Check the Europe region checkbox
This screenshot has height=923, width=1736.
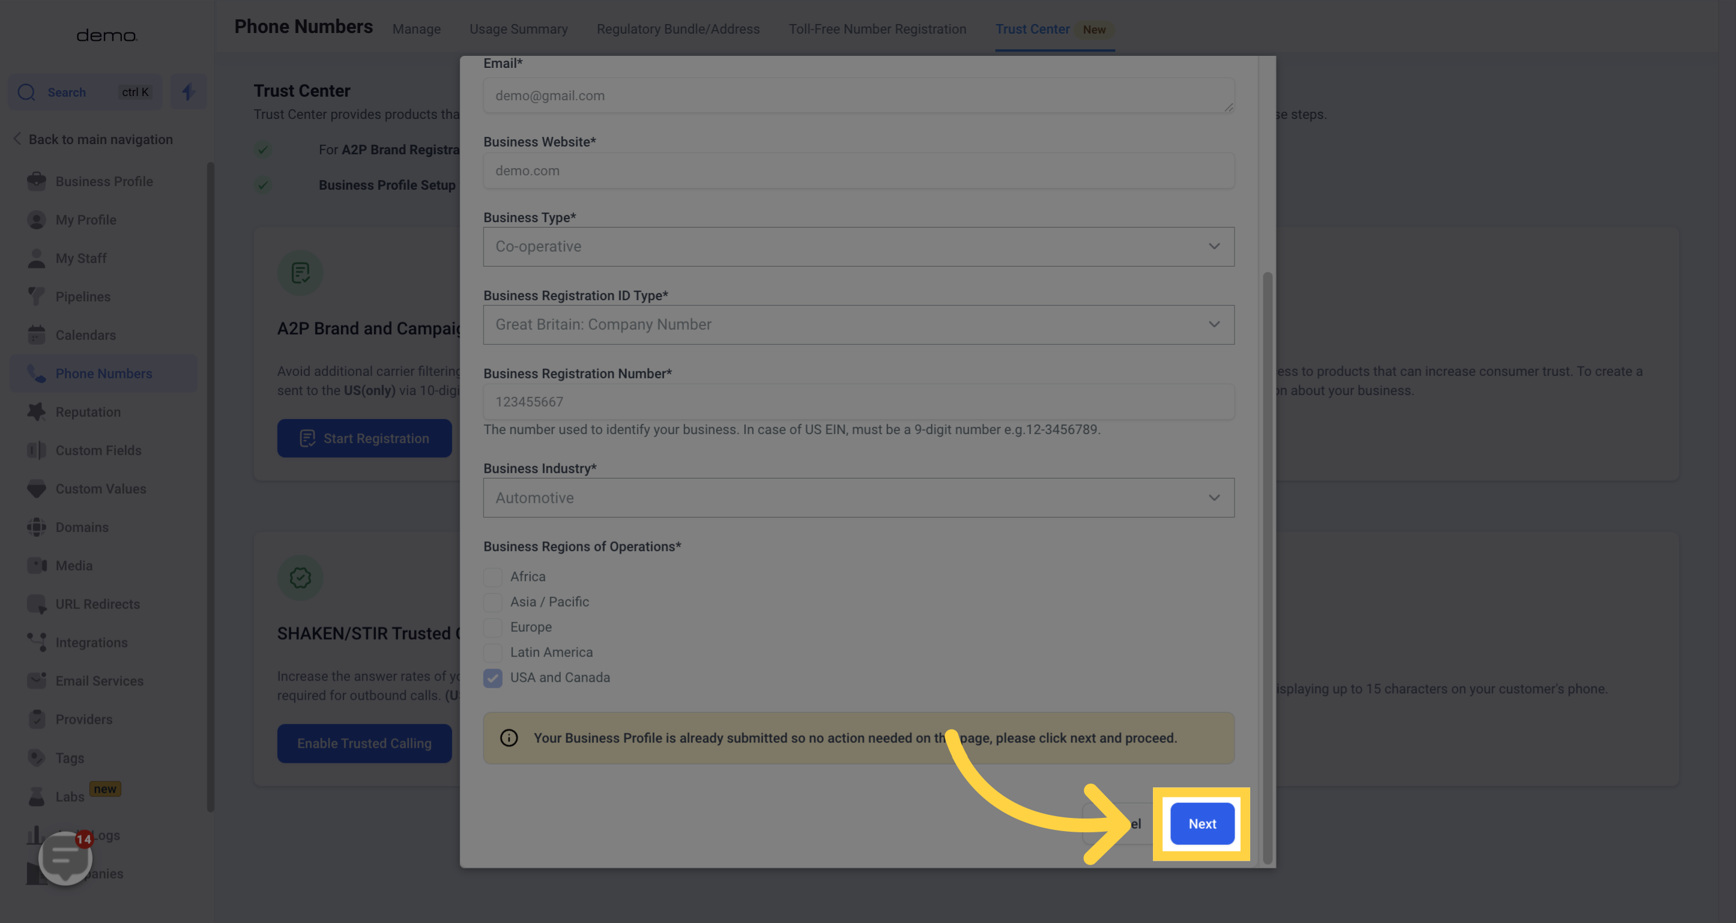pos(492,627)
